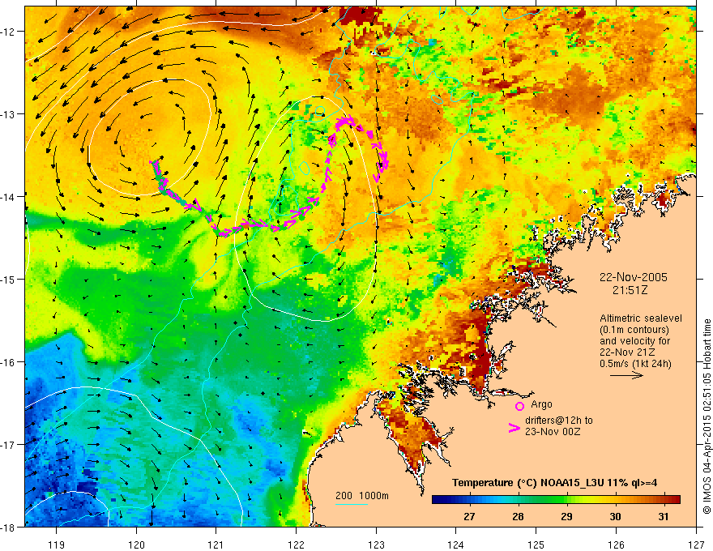Click the magenta drifters arrowhead legend symbol
Image resolution: width=713 pixels, height=551 pixels.
pyautogui.click(x=514, y=428)
